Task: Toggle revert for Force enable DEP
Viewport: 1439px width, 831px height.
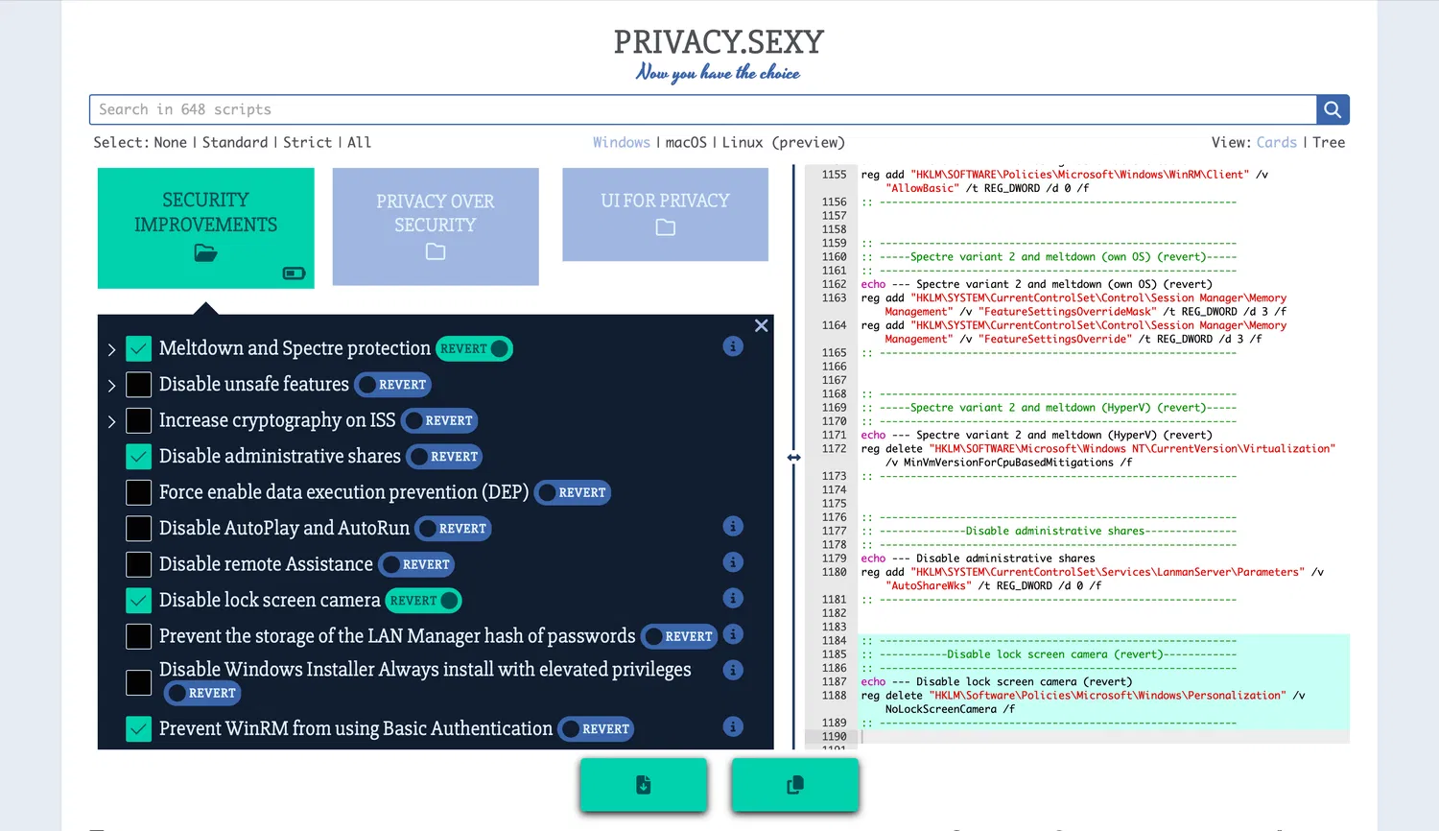Action: [573, 492]
